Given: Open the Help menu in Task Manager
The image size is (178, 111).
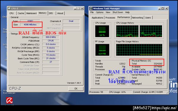Looking at the screenshot, I should point(127,12).
